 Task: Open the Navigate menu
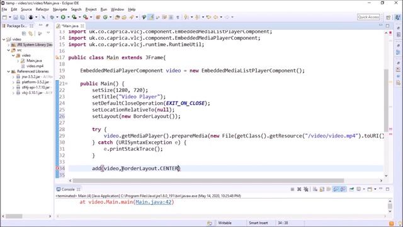click(60, 9)
